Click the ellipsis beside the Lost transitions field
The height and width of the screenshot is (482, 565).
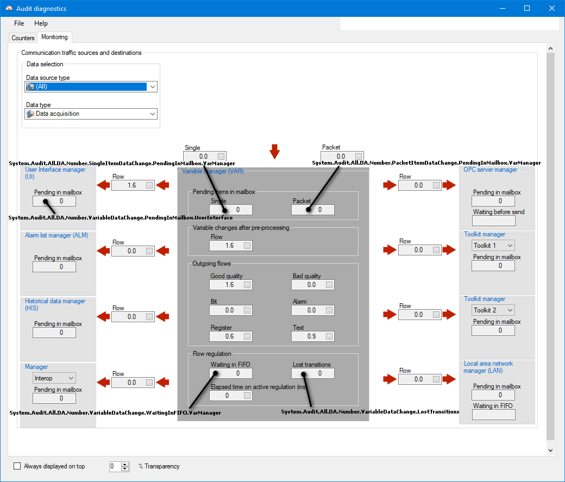click(329, 373)
